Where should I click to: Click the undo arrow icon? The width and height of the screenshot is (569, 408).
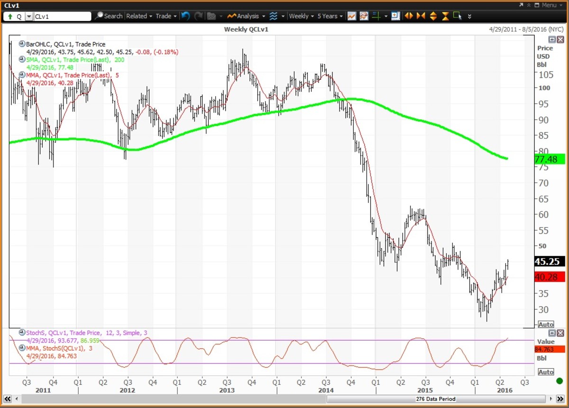tap(185, 16)
